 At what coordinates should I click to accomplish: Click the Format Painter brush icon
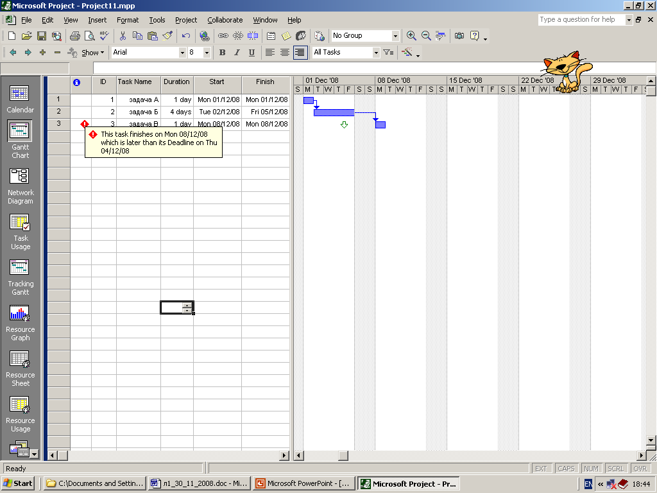[167, 36]
